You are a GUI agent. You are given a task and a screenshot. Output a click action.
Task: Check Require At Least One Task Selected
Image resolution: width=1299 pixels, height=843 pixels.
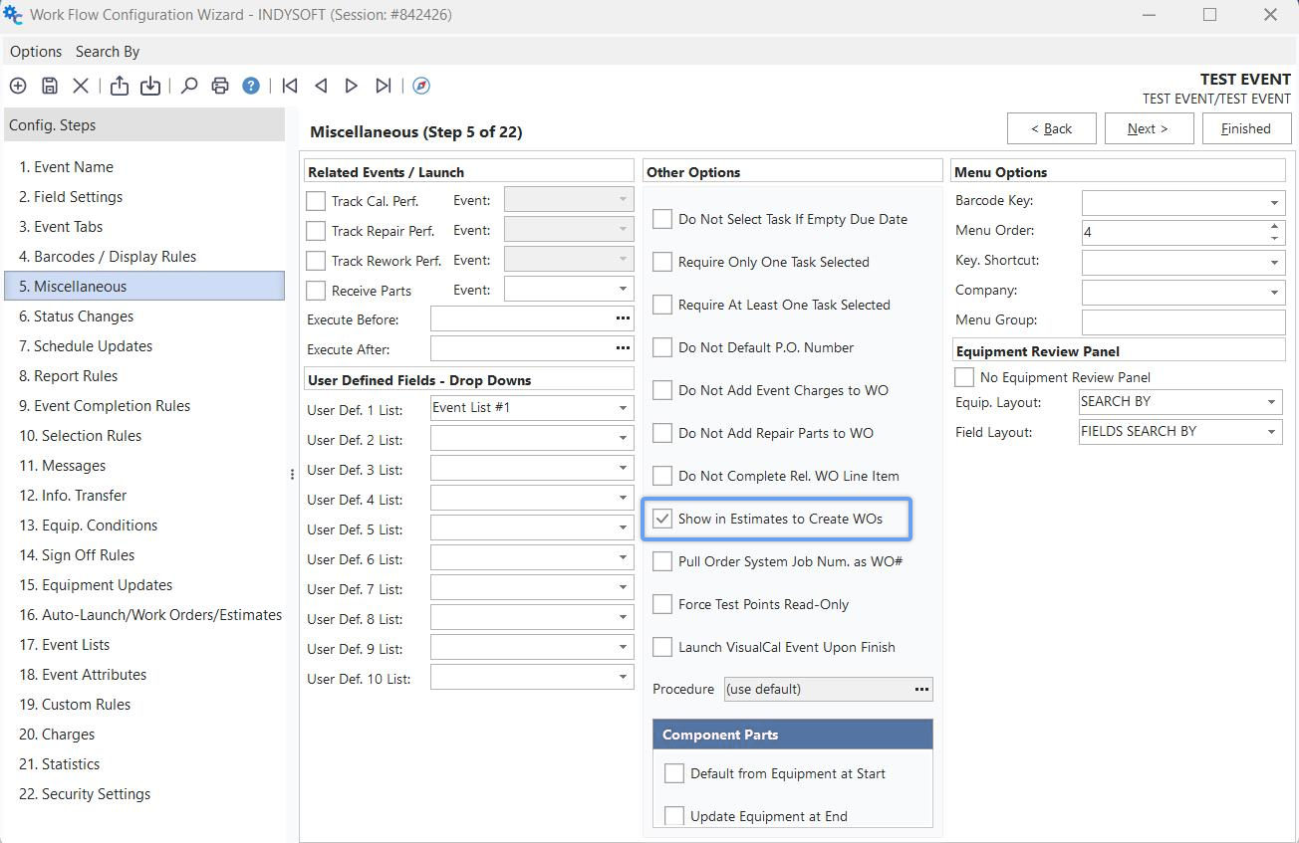(x=662, y=305)
